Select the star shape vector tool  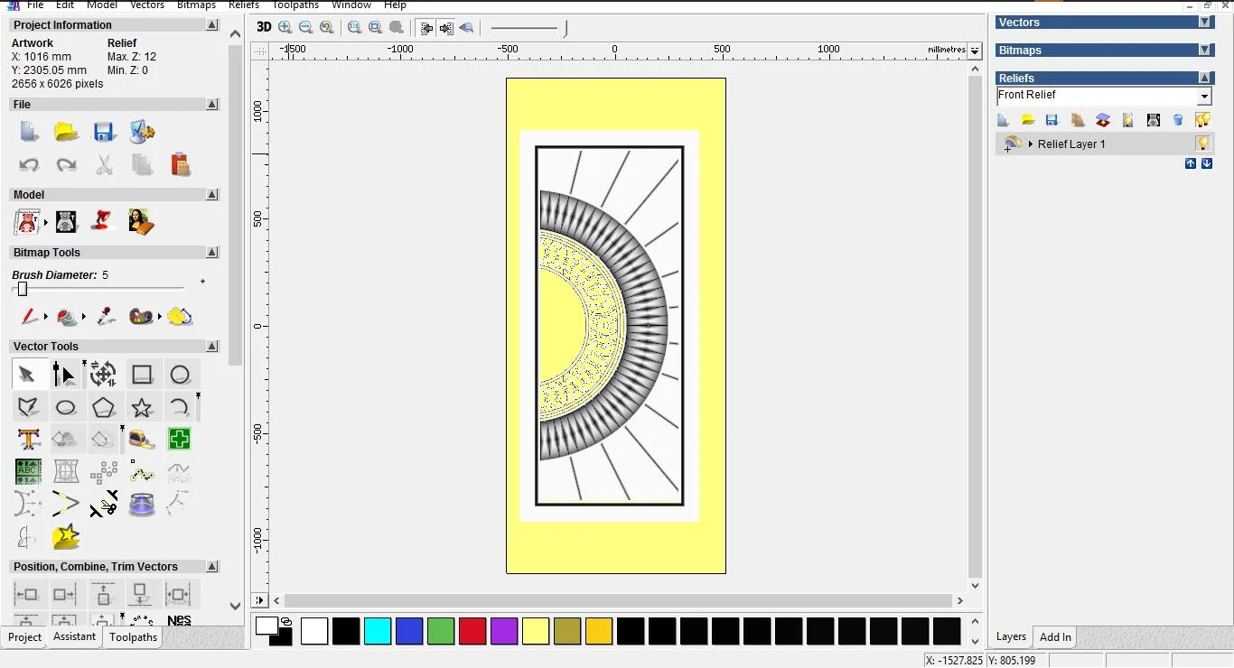tap(142, 407)
